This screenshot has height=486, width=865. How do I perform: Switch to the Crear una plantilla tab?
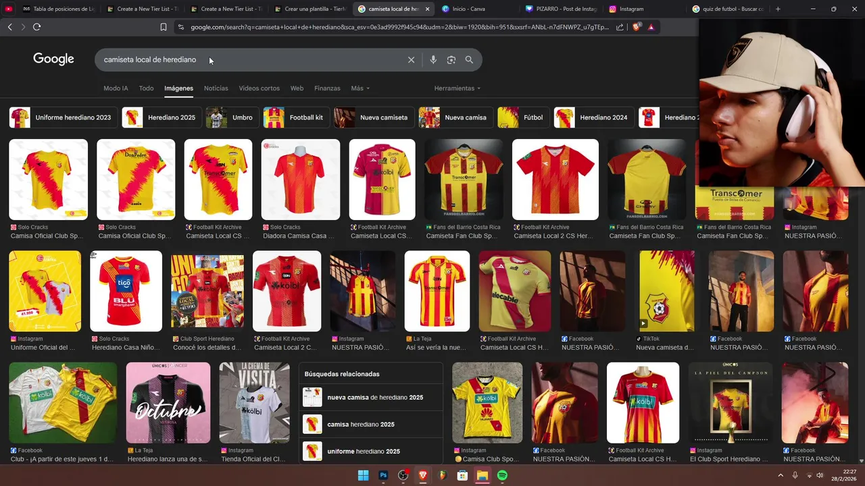pyautogui.click(x=311, y=9)
